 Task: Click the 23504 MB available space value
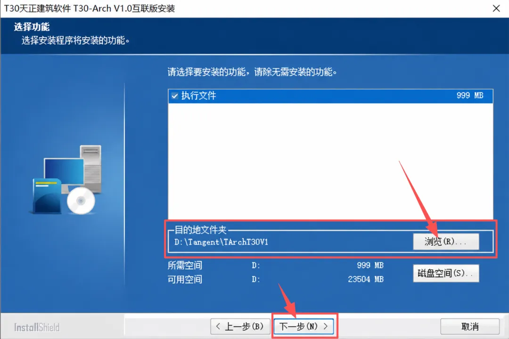coord(366,279)
